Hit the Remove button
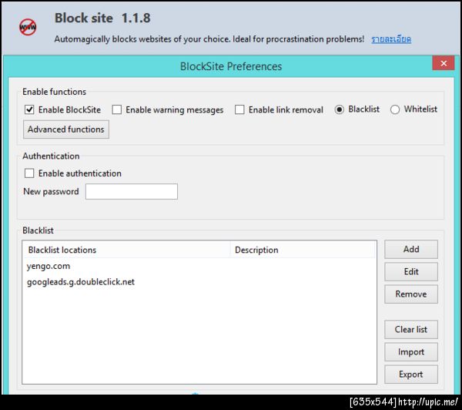Image resolution: width=462 pixels, height=410 pixels. (x=411, y=294)
